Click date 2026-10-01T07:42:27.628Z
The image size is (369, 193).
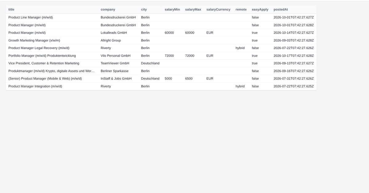pyautogui.click(x=294, y=25)
